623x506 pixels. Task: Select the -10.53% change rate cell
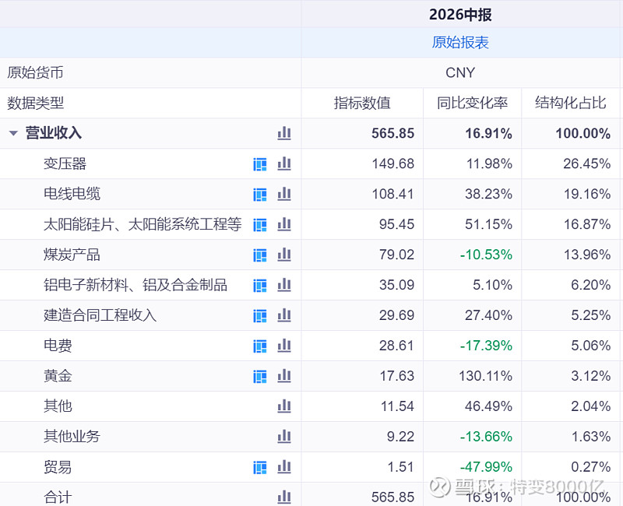click(x=486, y=255)
